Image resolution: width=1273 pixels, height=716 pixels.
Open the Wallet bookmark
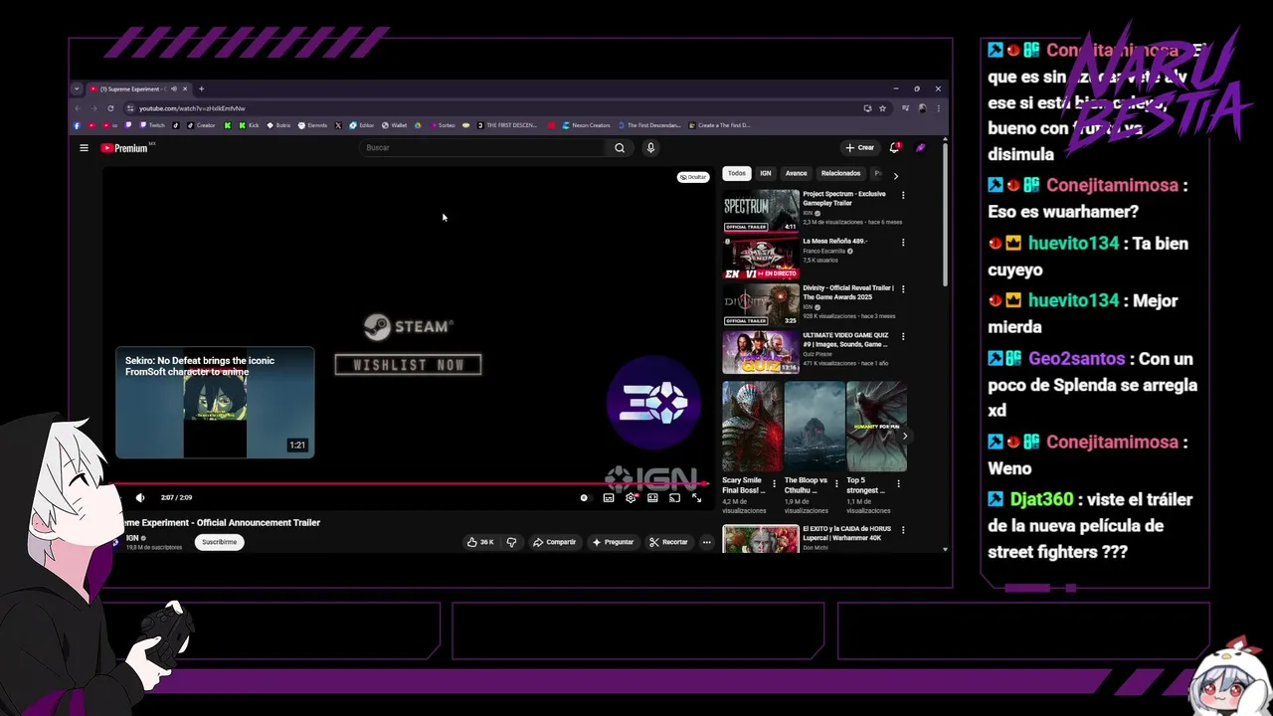click(394, 125)
